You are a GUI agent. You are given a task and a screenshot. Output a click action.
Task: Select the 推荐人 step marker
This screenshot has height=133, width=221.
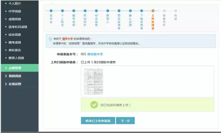(108, 11)
